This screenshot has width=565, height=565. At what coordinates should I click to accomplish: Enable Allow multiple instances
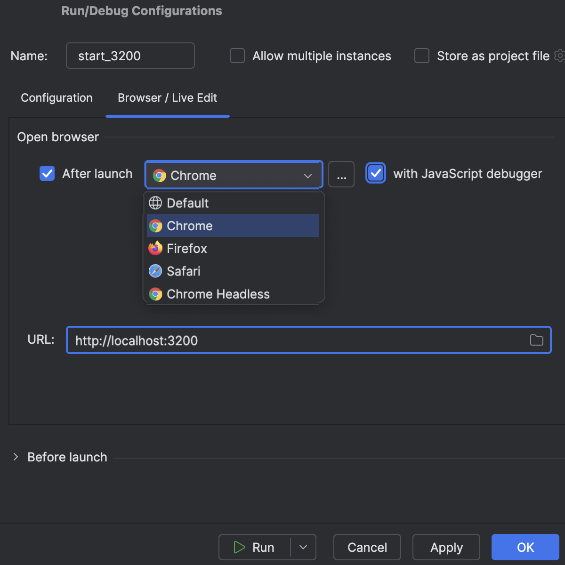click(237, 56)
